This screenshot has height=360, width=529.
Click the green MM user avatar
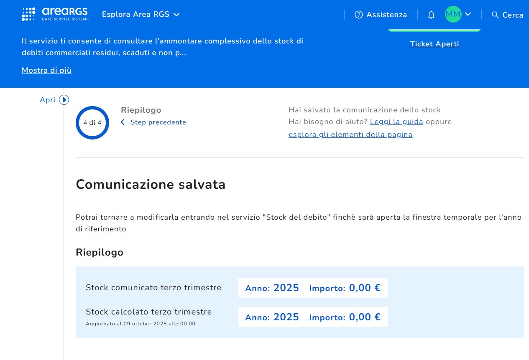coord(453,14)
